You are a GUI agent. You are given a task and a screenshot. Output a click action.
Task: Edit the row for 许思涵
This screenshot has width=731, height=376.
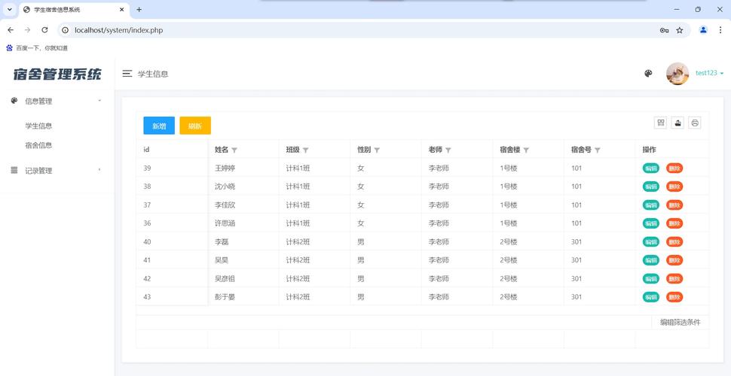[651, 223]
